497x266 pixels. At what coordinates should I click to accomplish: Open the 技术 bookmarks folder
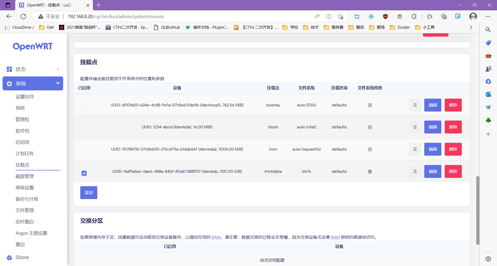311,27
